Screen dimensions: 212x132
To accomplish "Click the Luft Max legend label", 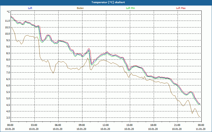I will [181, 8].
